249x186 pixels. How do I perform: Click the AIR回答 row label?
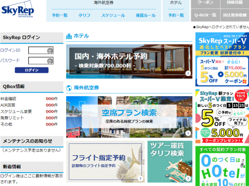(8, 105)
